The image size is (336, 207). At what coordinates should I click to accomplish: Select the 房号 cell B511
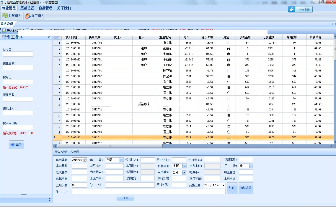pyautogui.click(x=189, y=126)
